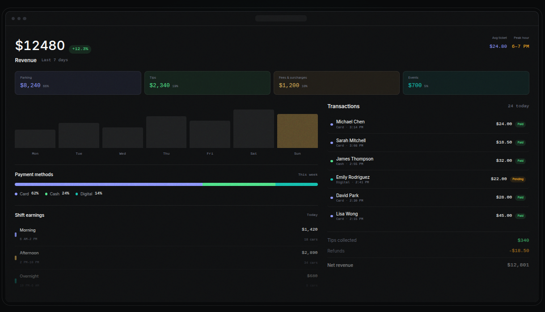This screenshot has width=545, height=312.
Task: Select the highlighted Sun bar
Action: [297, 131]
